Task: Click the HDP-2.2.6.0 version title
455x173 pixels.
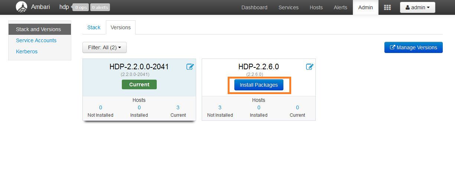Action: click(x=259, y=67)
